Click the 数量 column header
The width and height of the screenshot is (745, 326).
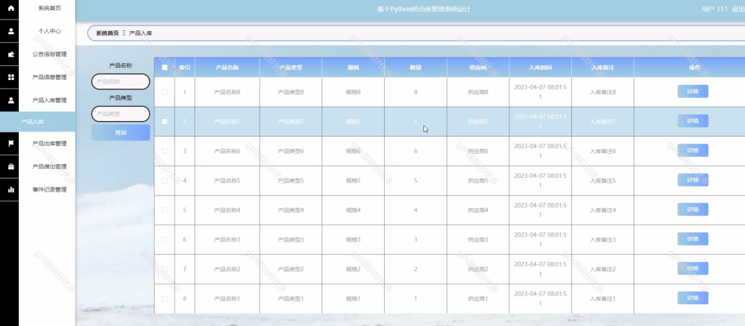pos(415,68)
